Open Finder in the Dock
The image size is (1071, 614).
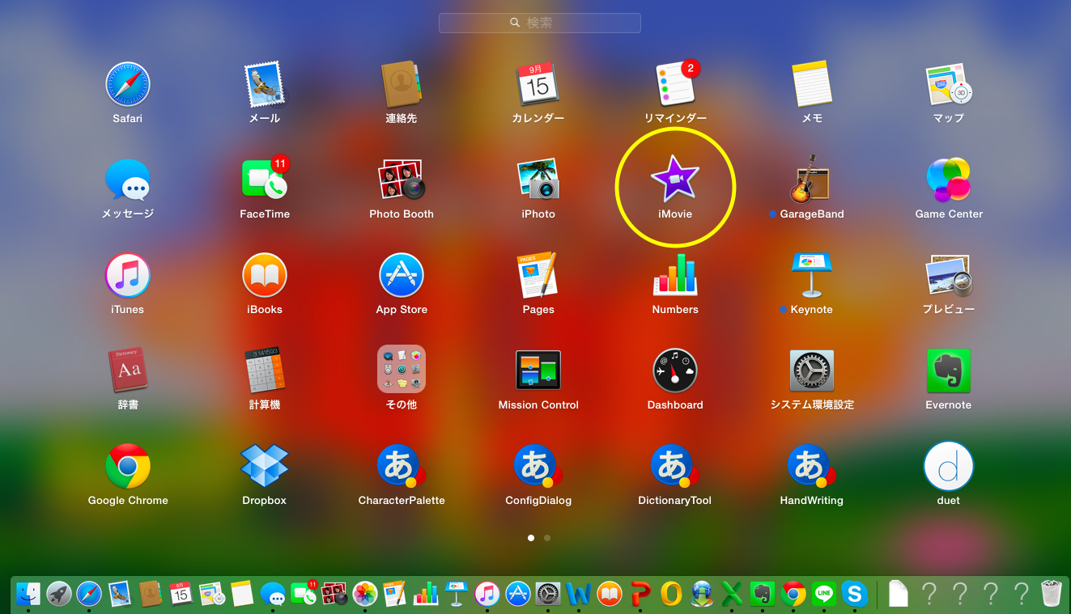pos(28,594)
